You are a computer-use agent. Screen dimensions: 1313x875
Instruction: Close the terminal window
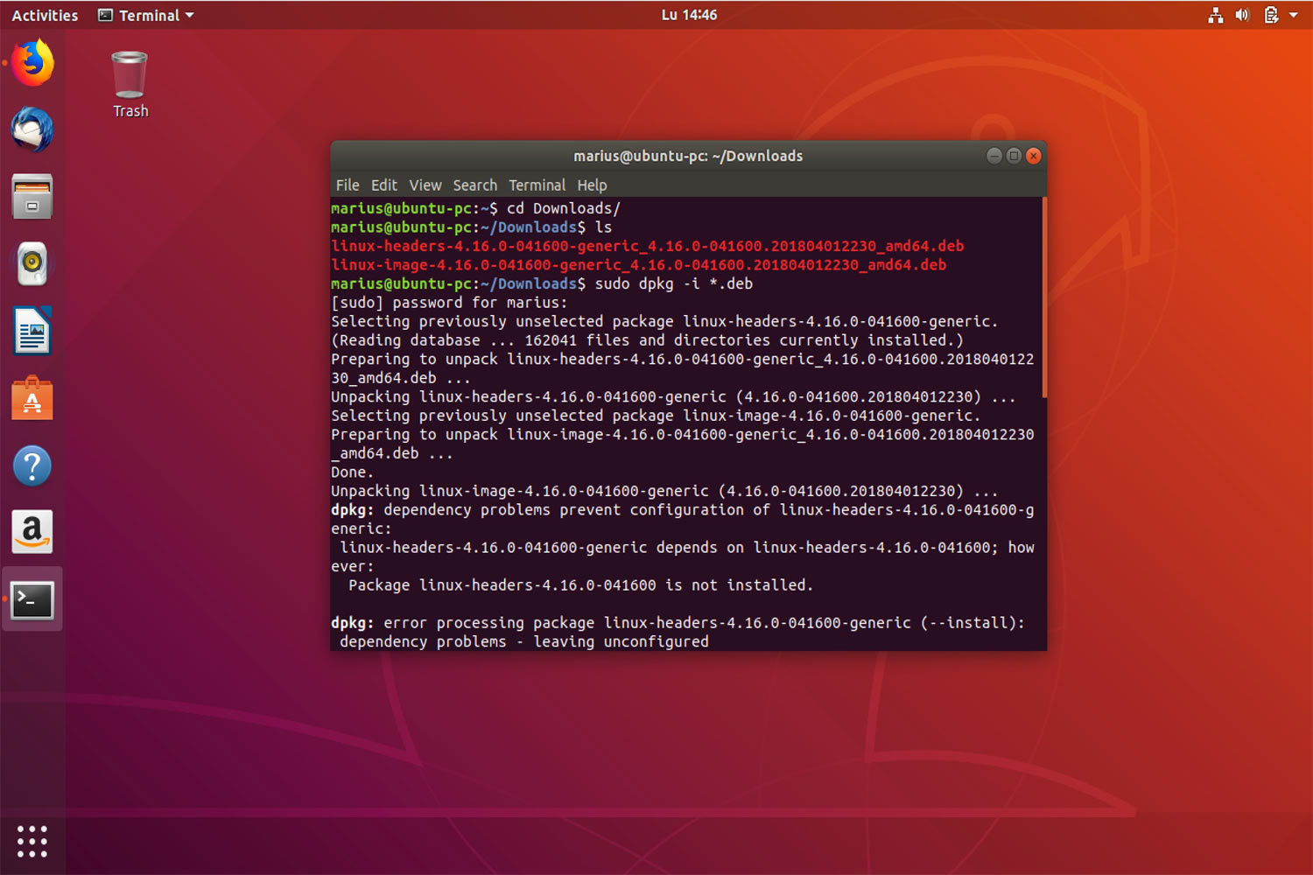[x=1034, y=156]
